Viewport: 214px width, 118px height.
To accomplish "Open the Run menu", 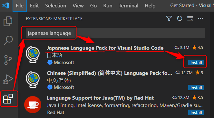I will tap(108, 6).
